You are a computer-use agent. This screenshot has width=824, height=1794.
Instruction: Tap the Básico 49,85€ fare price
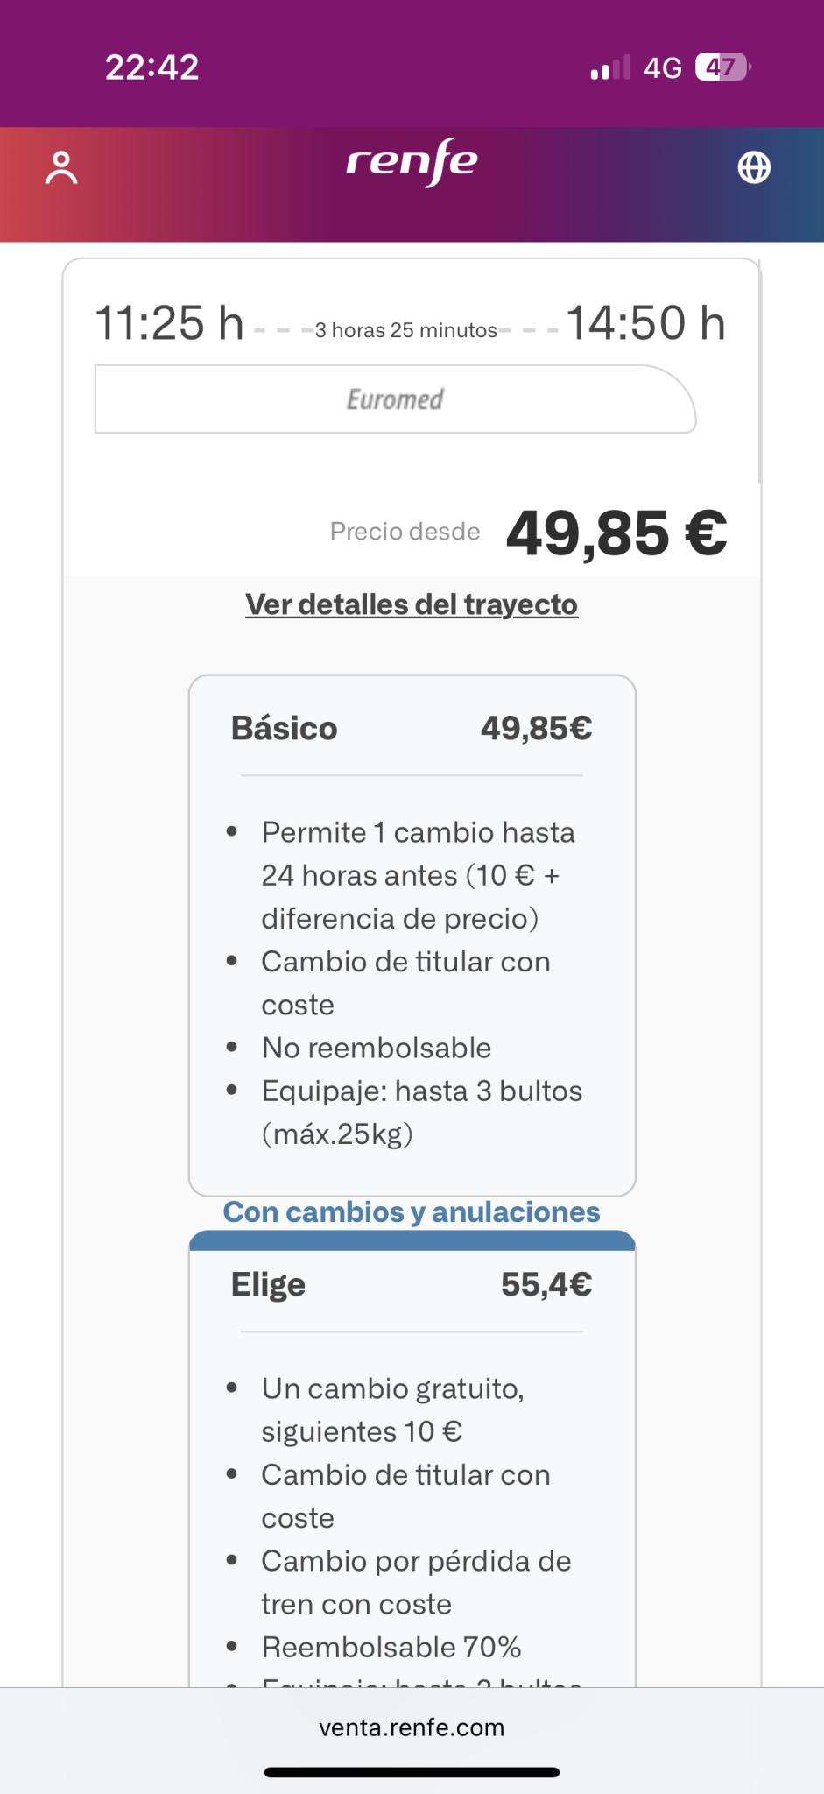(x=536, y=729)
